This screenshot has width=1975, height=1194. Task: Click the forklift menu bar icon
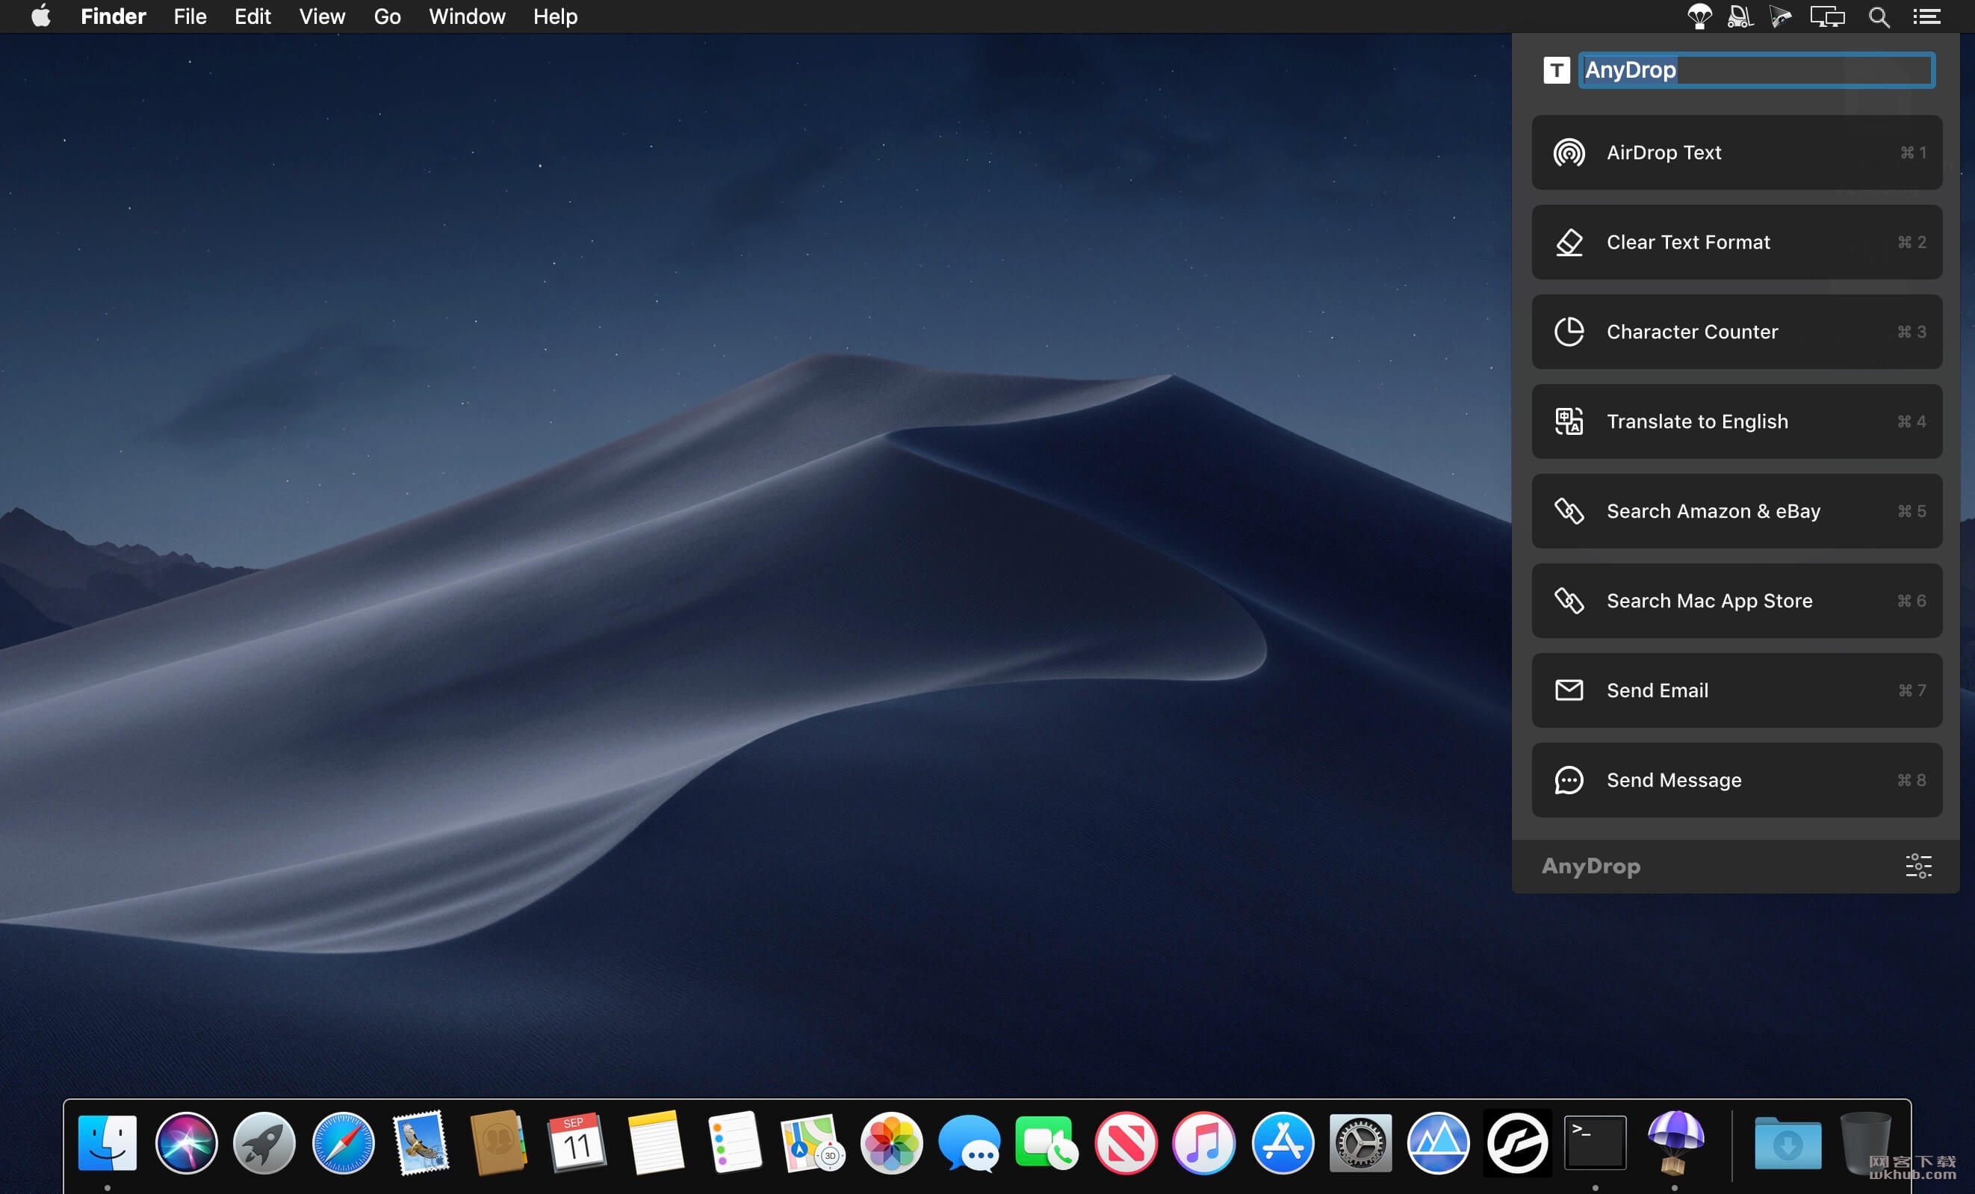coord(1740,17)
